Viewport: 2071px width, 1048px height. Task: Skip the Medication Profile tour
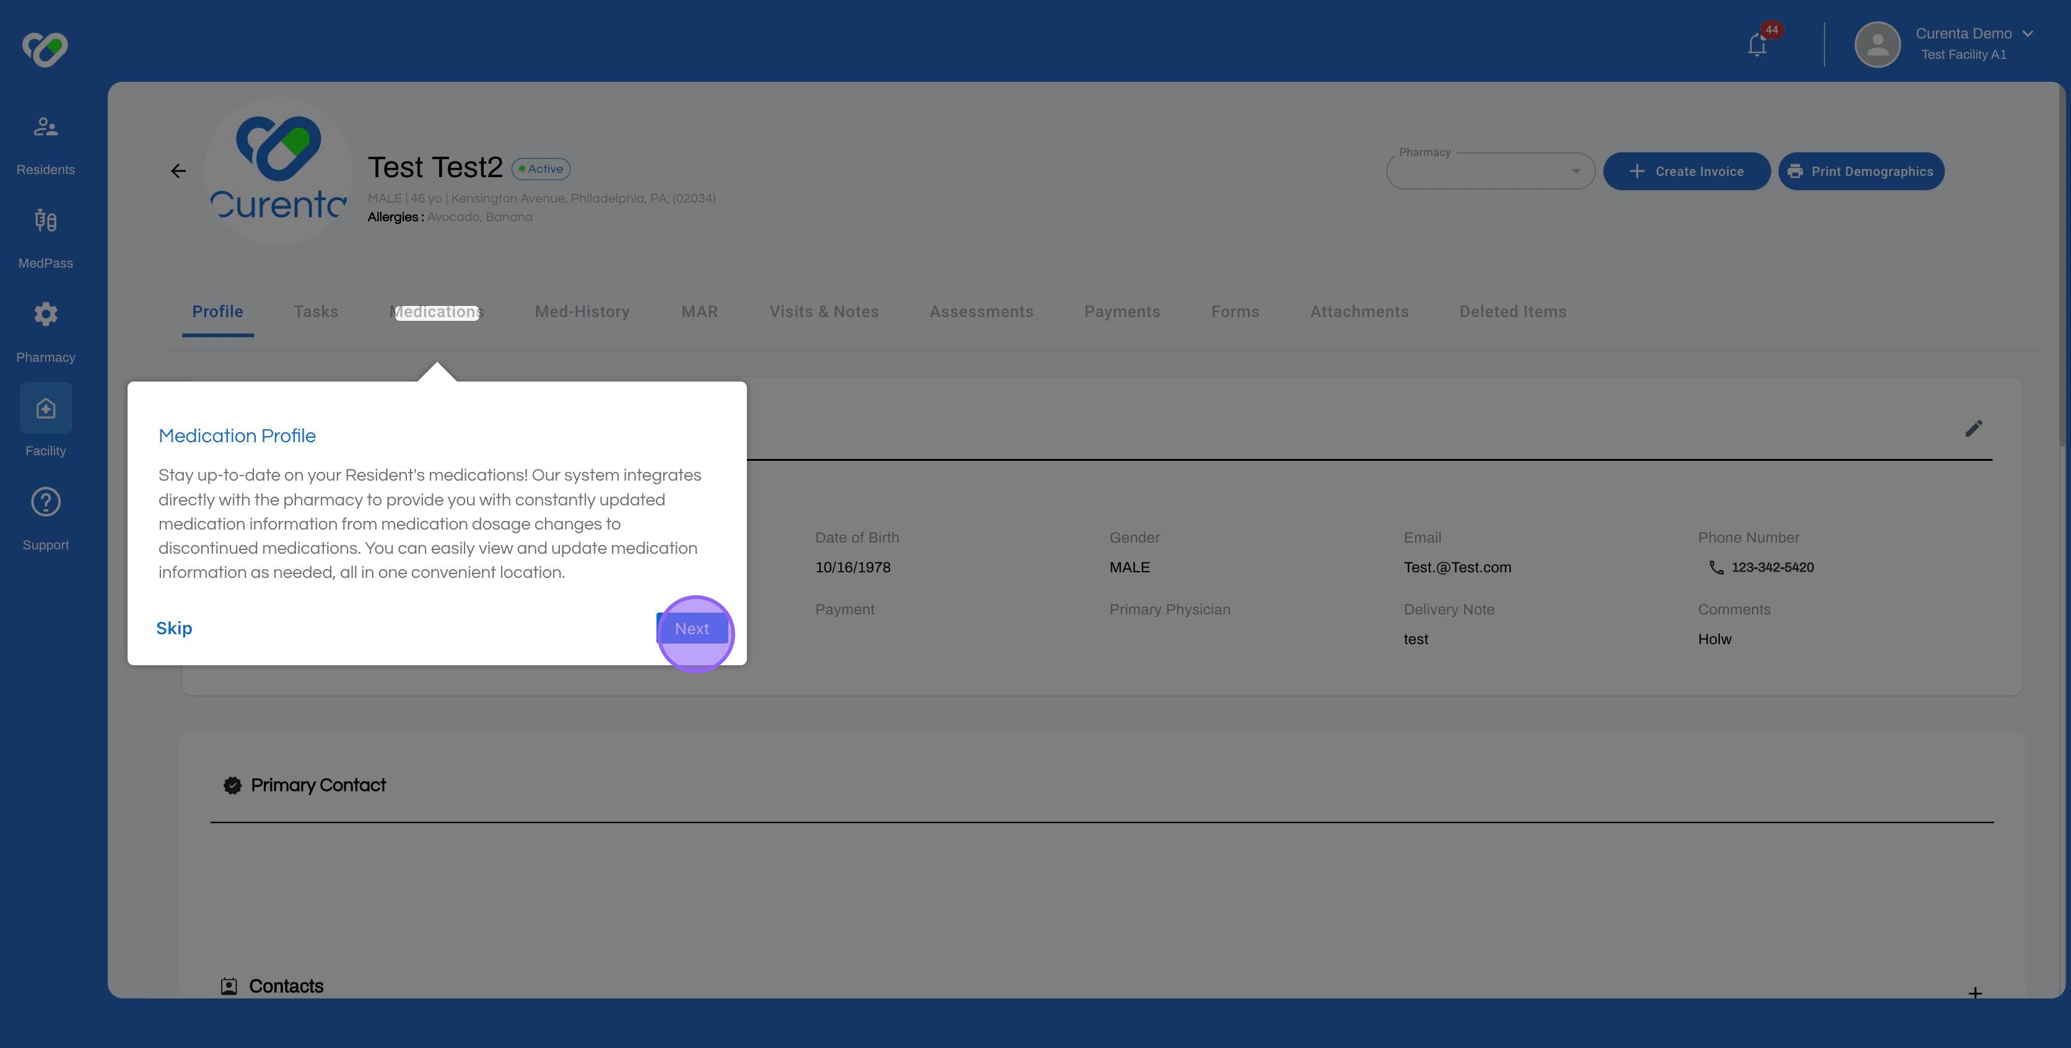tap(173, 628)
